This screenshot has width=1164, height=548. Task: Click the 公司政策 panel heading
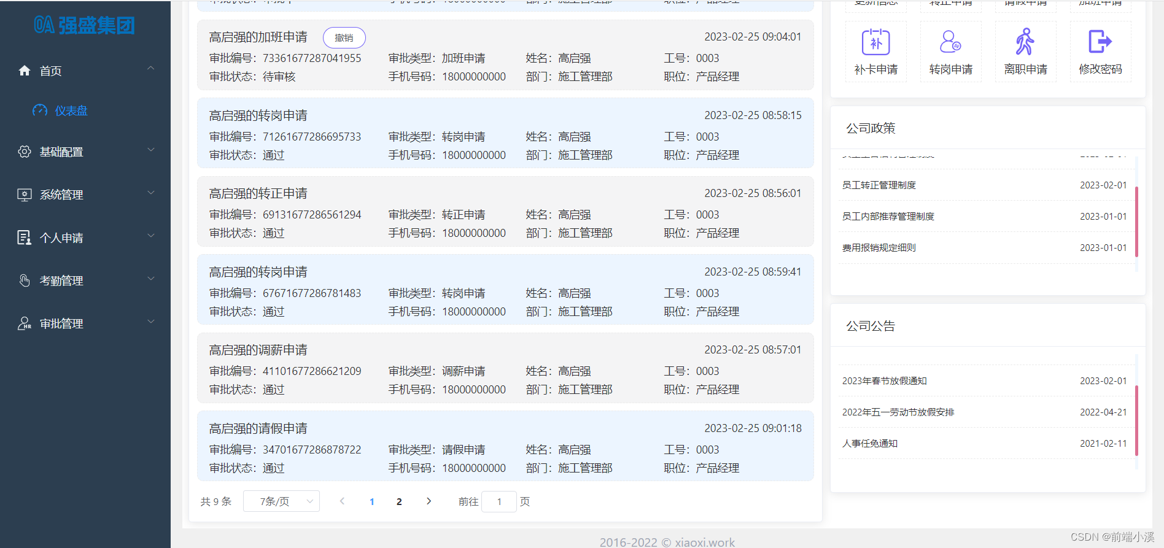pos(871,128)
